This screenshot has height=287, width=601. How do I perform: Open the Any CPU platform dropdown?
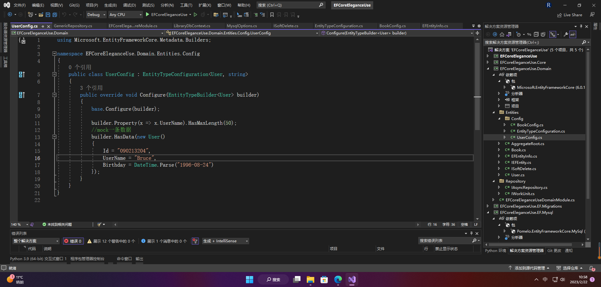click(x=125, y=15)
